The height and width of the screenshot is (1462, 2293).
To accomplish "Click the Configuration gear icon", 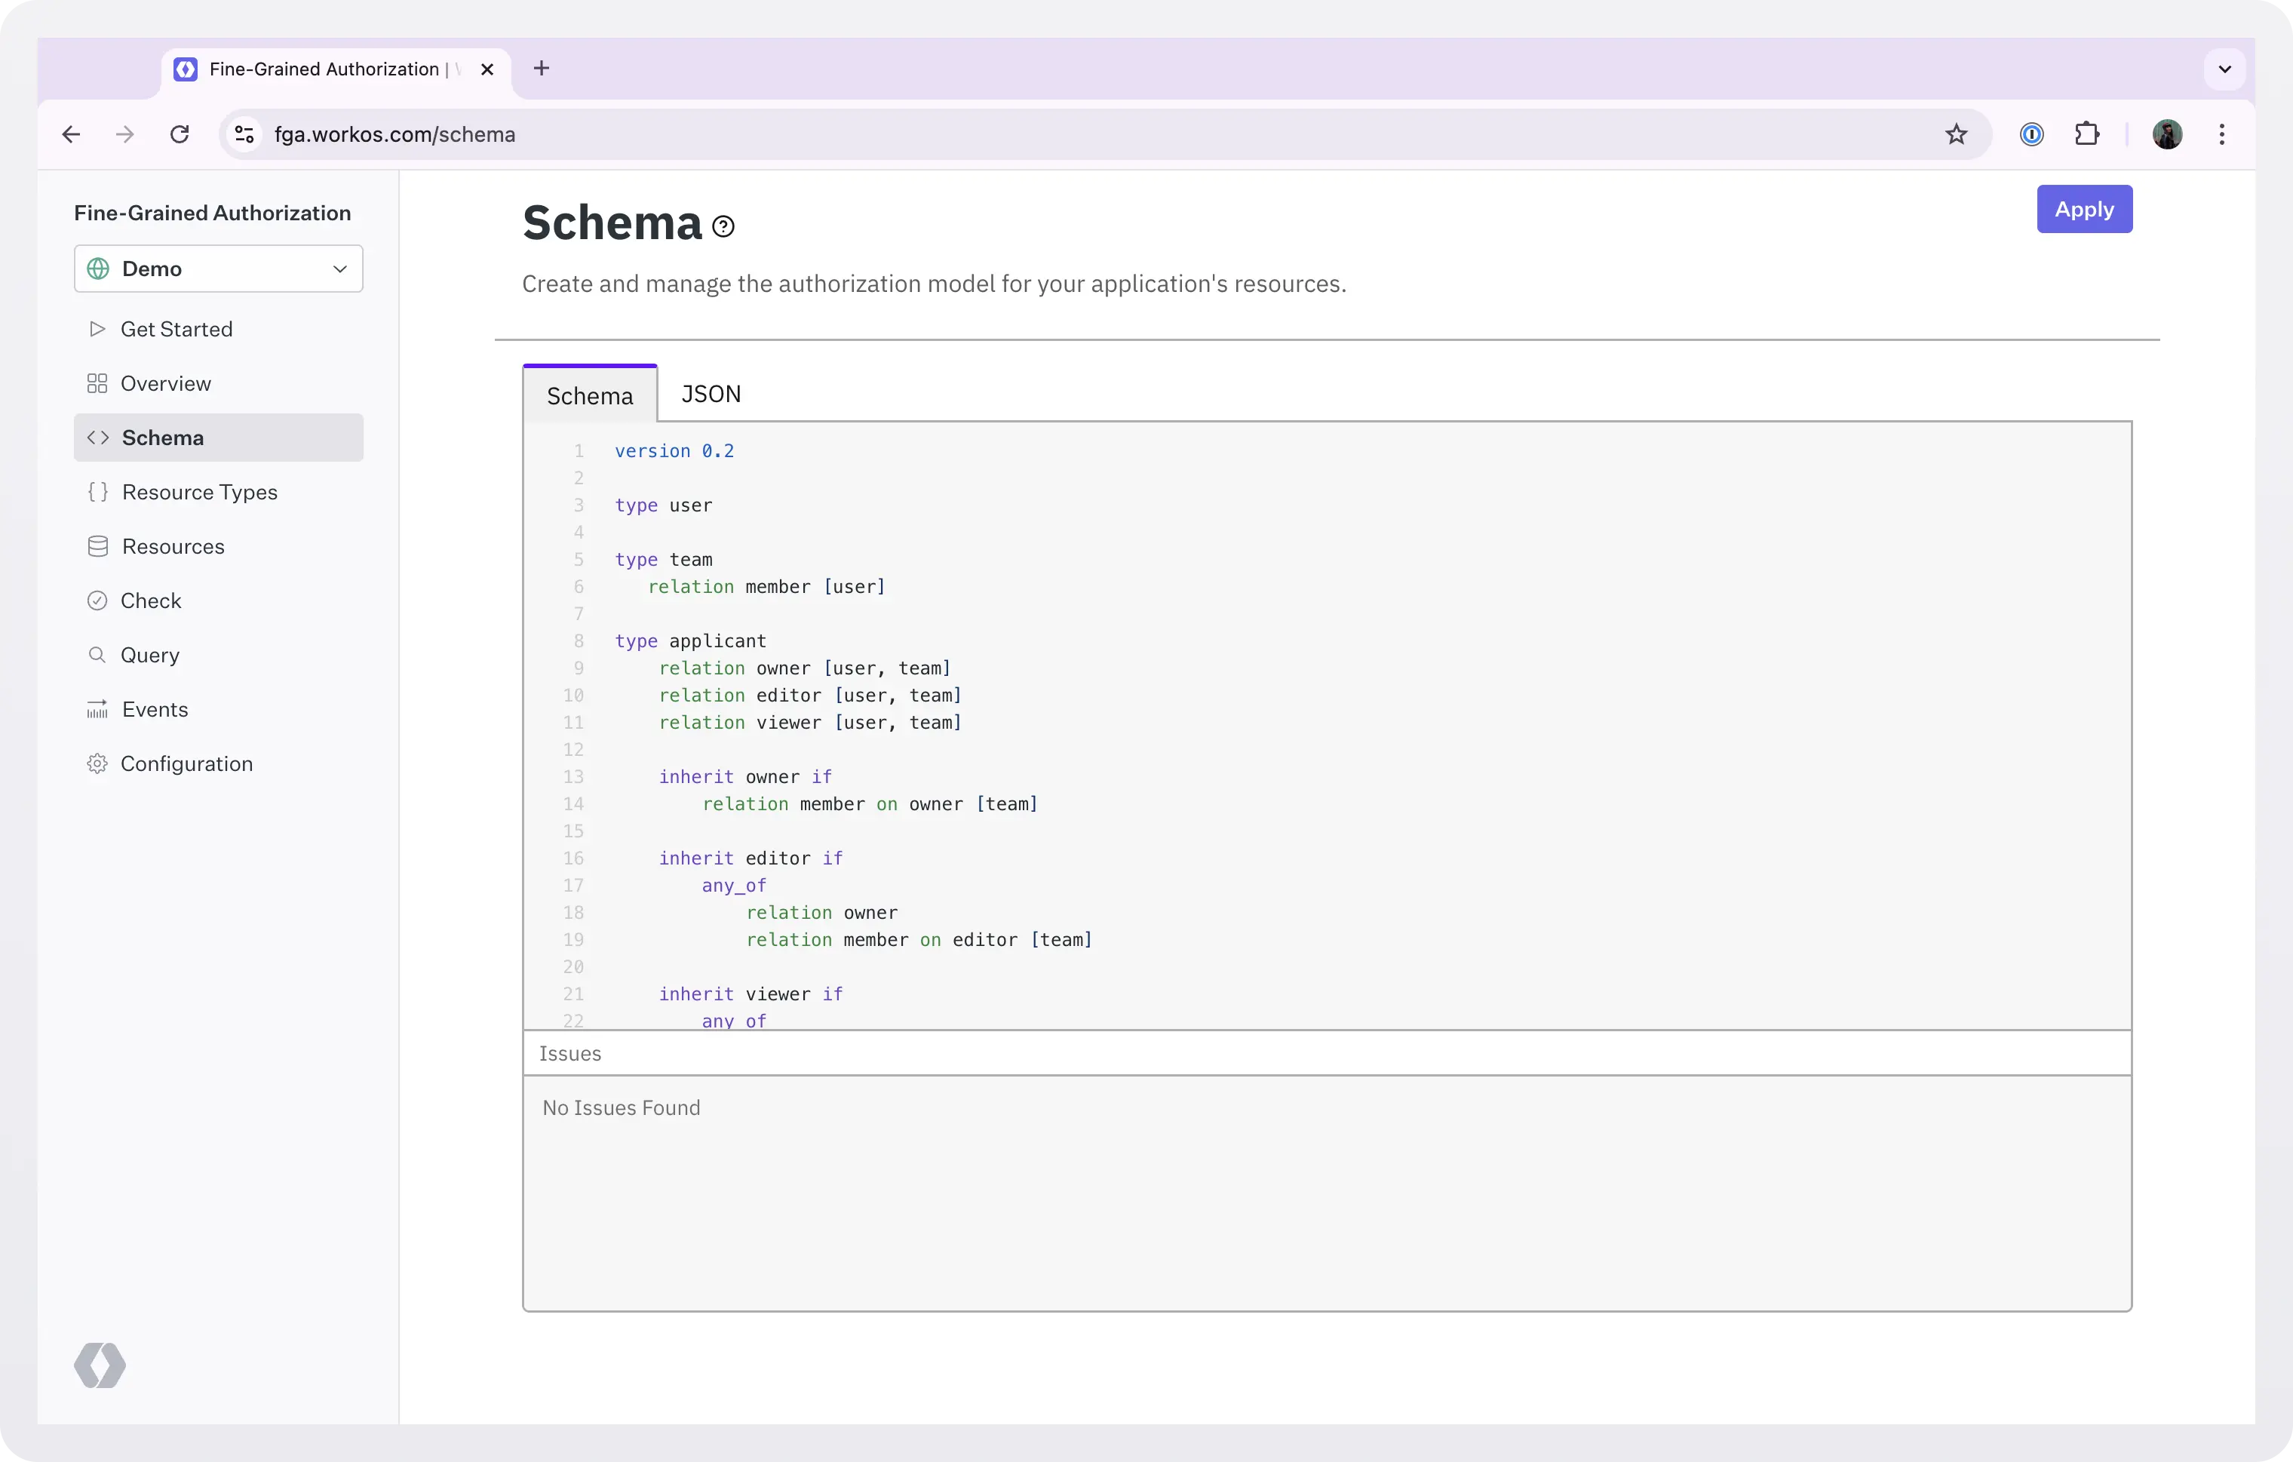I will (x=97, y=764).
